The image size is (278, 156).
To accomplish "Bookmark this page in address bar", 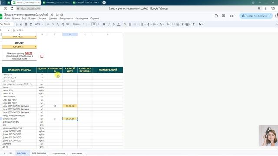I will pos(259,8).
